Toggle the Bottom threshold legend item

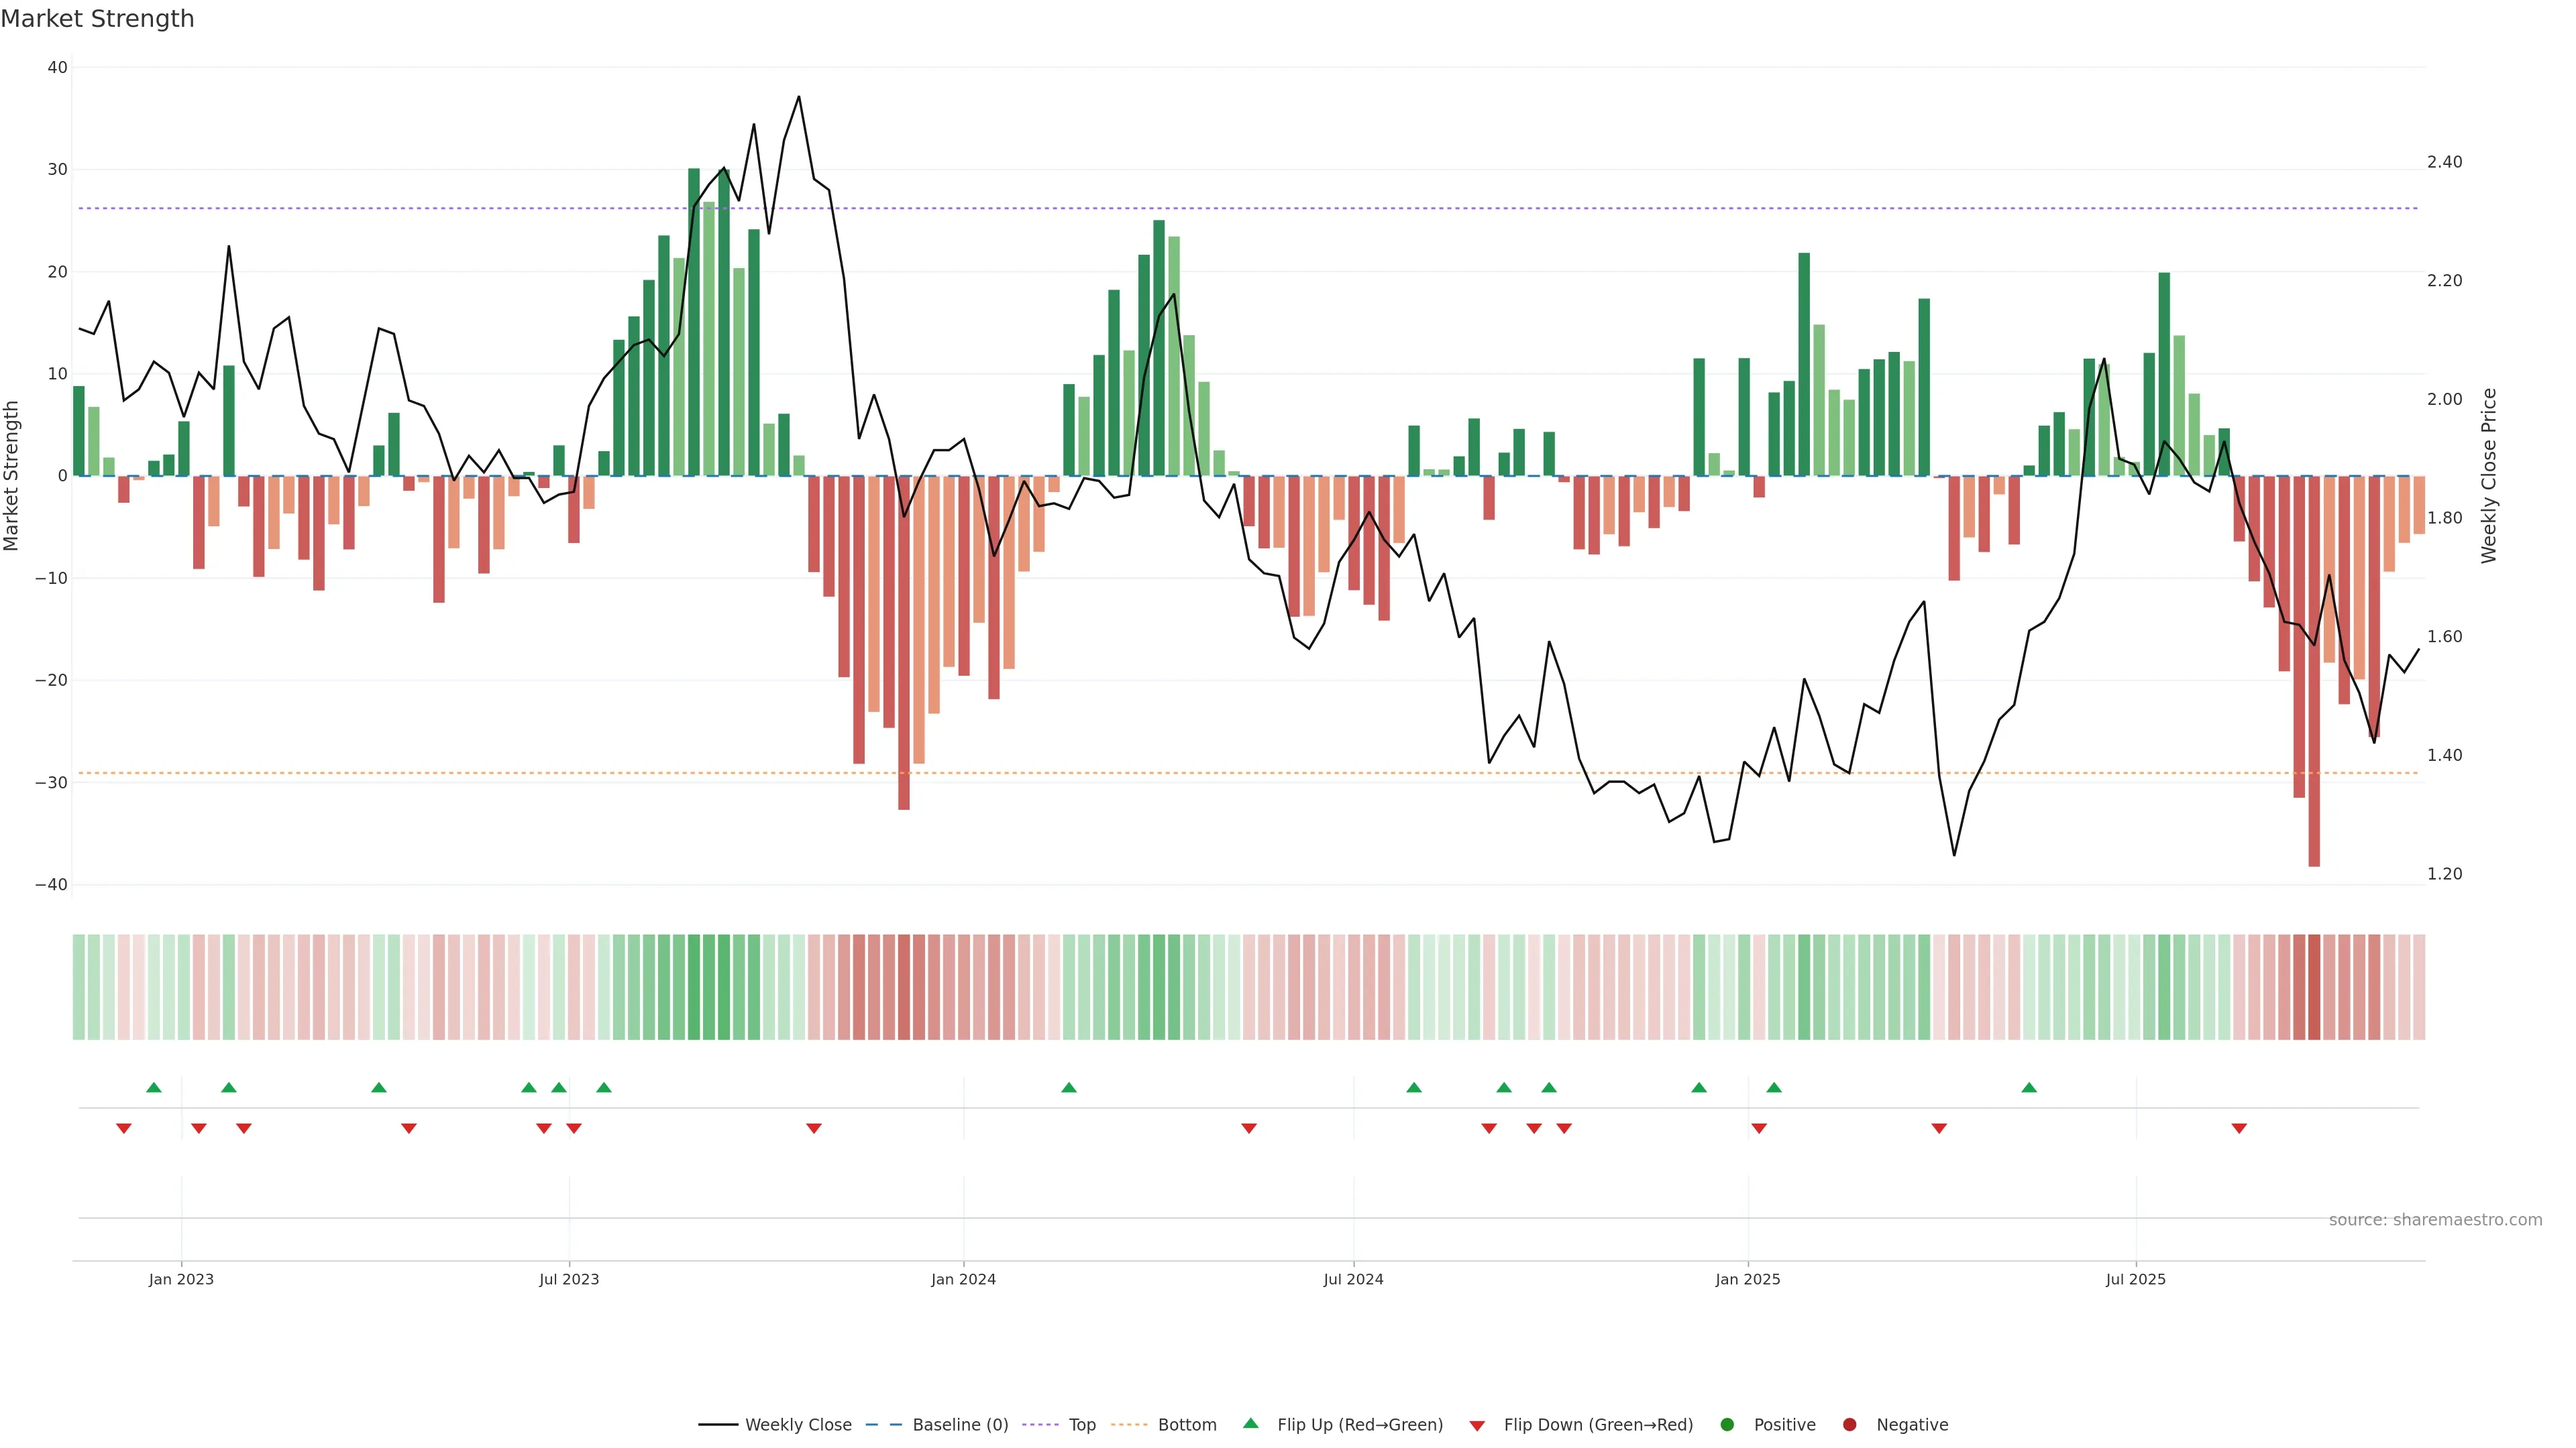pyautogui.click(x=1186, y=1425)
